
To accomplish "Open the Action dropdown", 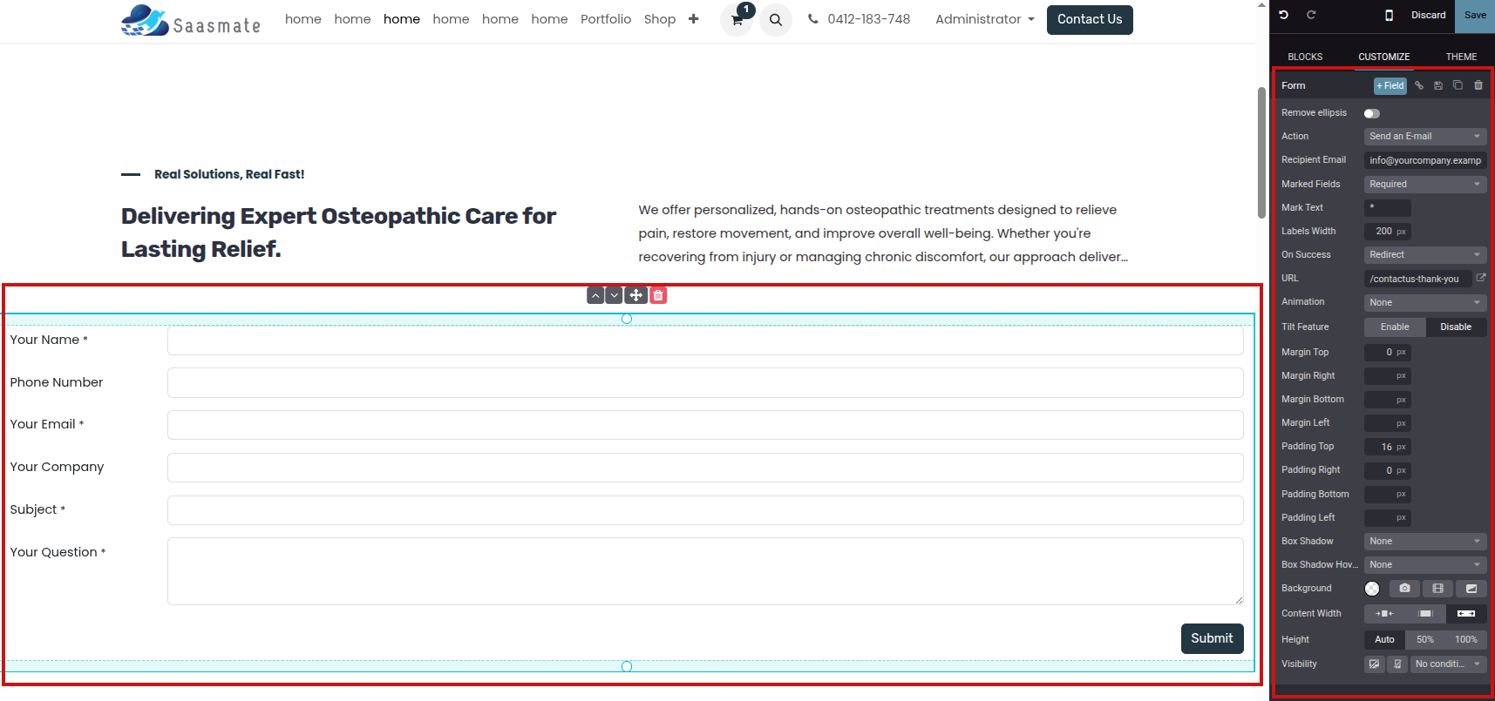I will point(1424,137).
